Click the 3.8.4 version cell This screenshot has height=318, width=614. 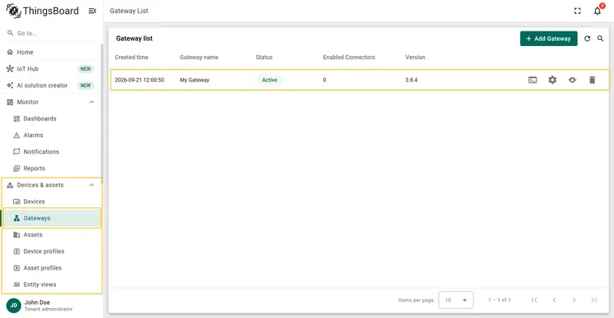point(411,80)
